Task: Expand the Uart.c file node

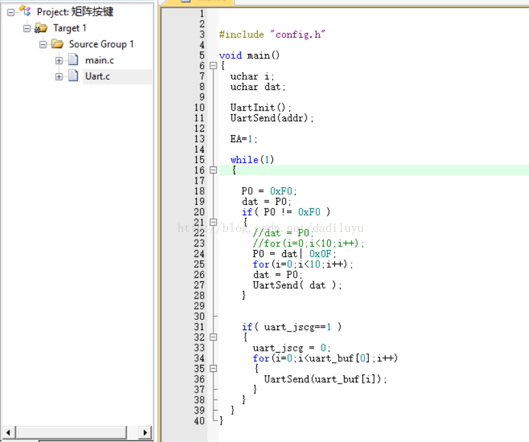Action: pyautogui.click(x=59, y=77)
